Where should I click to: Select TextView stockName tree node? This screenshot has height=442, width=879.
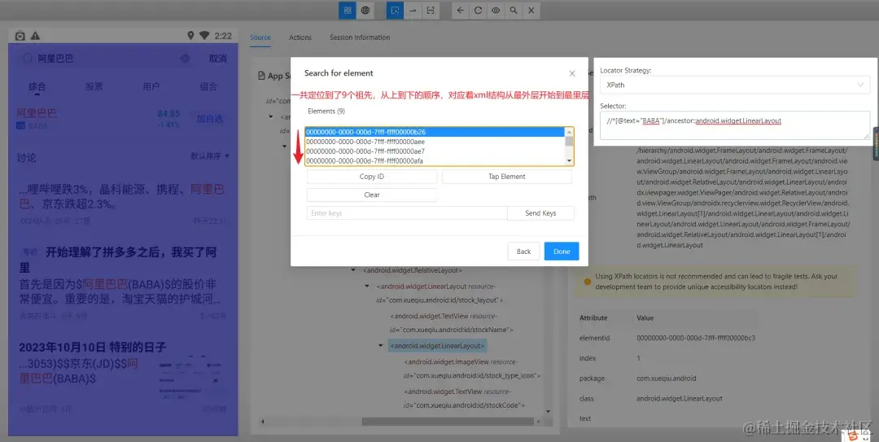[452, 322]
